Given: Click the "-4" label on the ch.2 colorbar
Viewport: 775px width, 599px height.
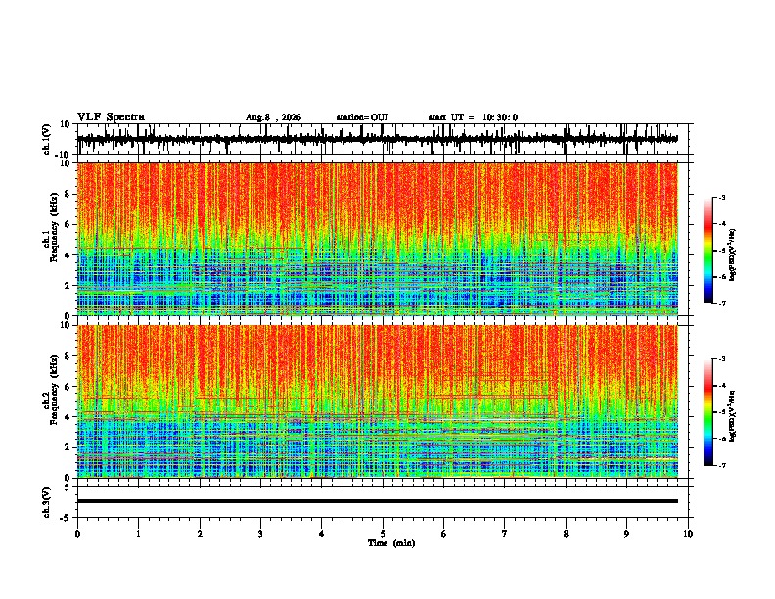Looking at the screenshot, I should click(722, 386).
